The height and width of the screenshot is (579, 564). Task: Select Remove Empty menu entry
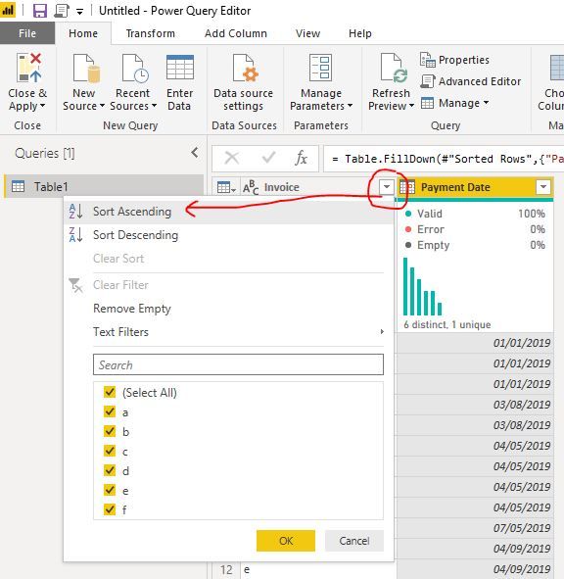point(228,308)
